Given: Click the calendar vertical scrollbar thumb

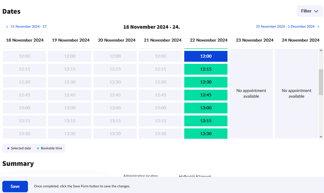Looking at the screenshot, I should (x=321, y=82).
